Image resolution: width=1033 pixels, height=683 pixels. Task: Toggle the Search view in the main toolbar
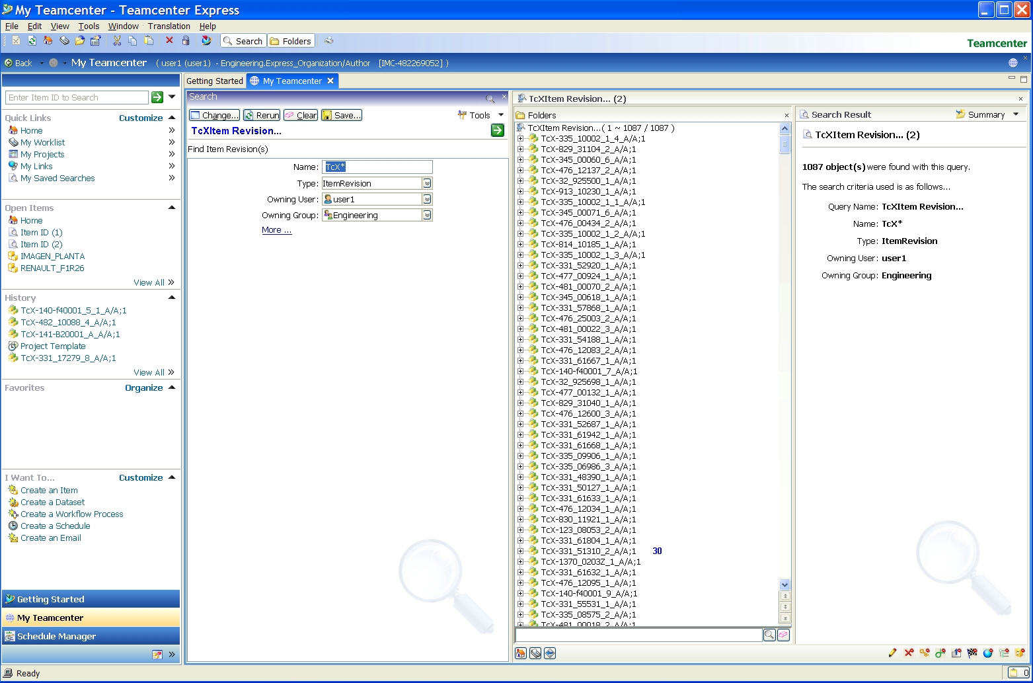[243, 40]
